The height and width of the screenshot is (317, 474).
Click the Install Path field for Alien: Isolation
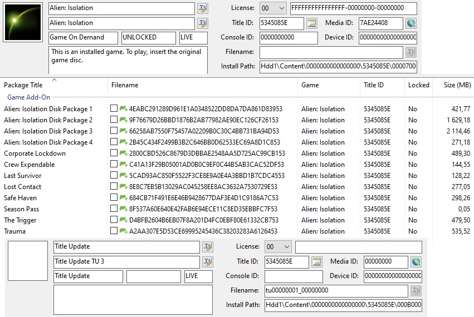click(x=338, y=66)
